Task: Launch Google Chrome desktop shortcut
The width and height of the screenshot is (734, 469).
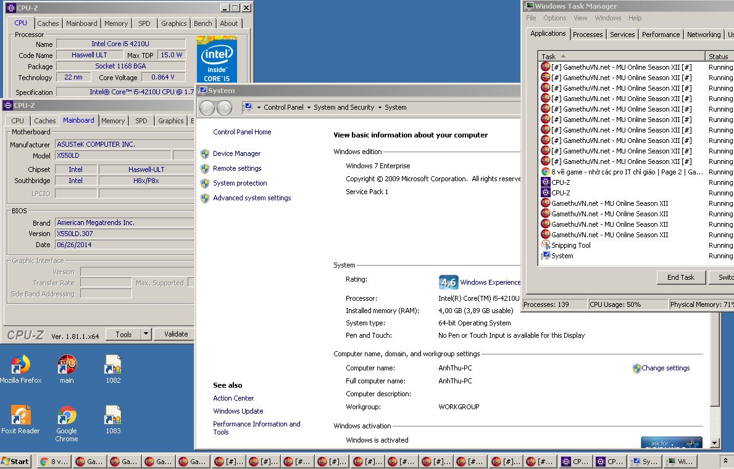Action: [67, 423]
